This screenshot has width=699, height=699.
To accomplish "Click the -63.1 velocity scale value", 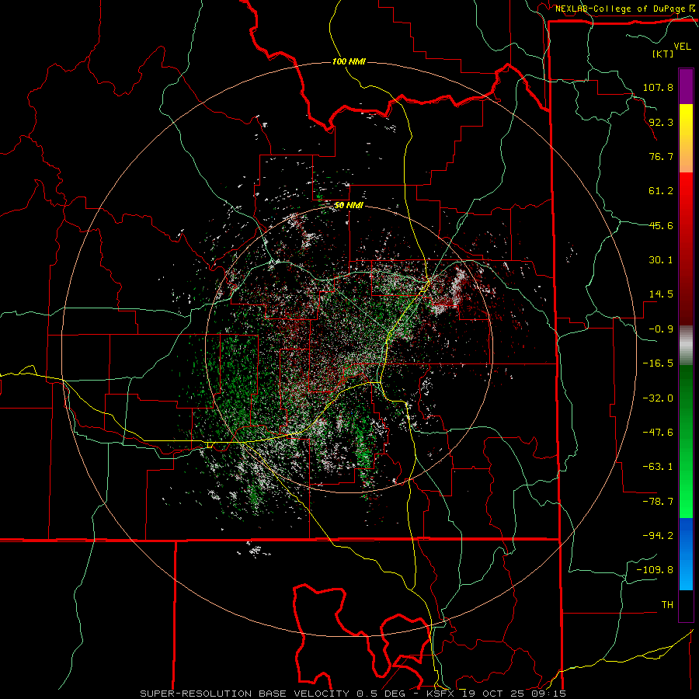I will [658, 467].
